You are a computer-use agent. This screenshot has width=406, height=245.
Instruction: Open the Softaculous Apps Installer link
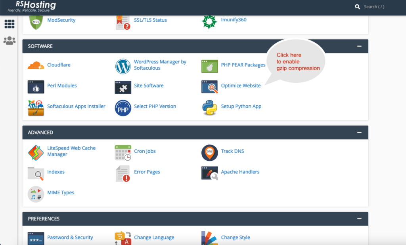tap(76, 106)
